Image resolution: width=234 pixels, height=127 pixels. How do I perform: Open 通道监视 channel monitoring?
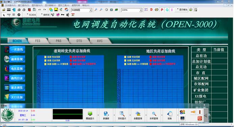17,59
